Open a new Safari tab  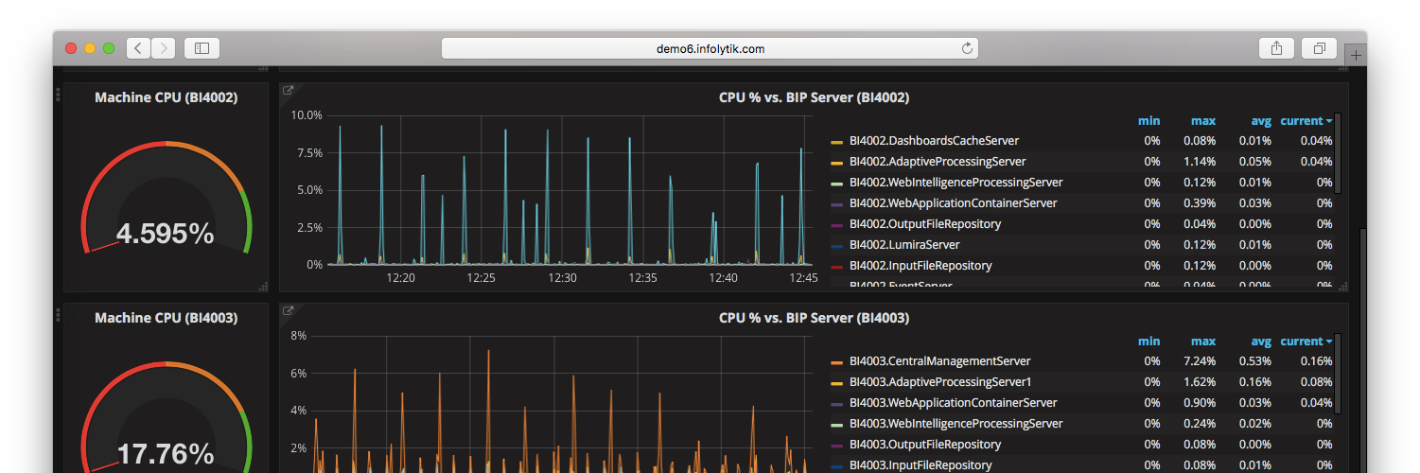coord(1356,55)
